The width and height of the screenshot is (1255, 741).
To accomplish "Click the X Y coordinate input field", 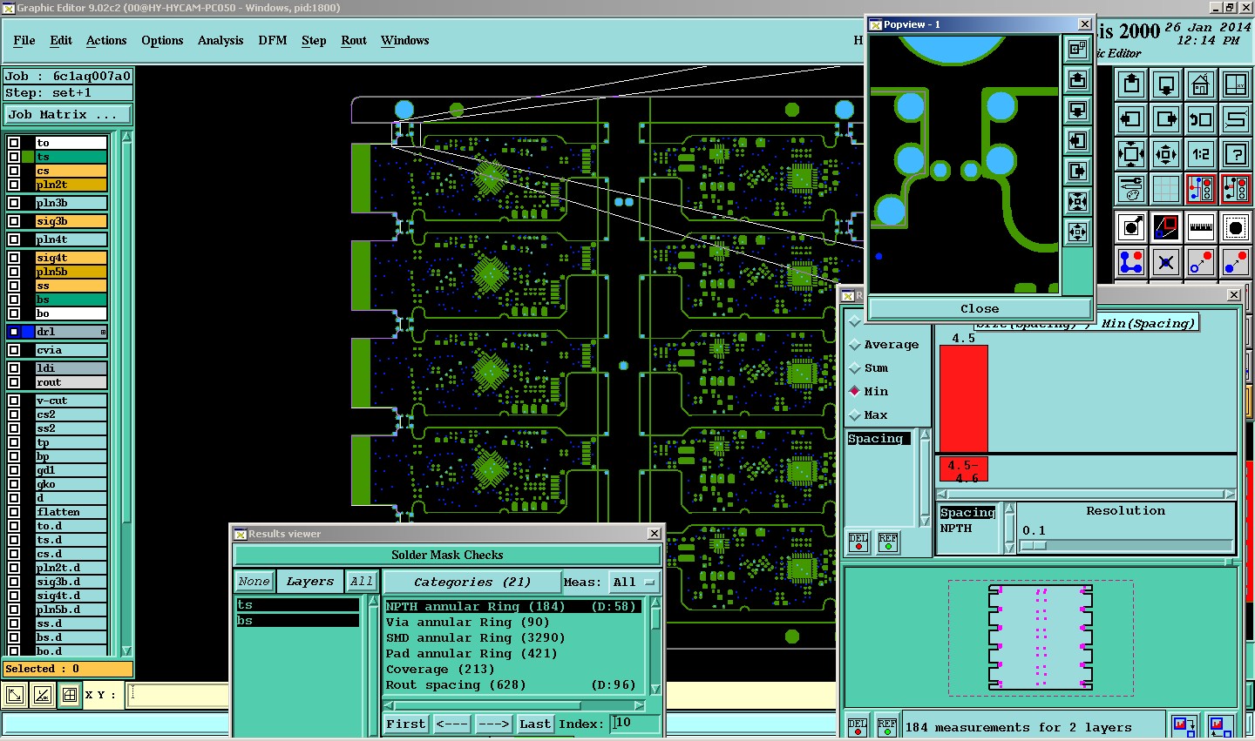I will point(178,694).
